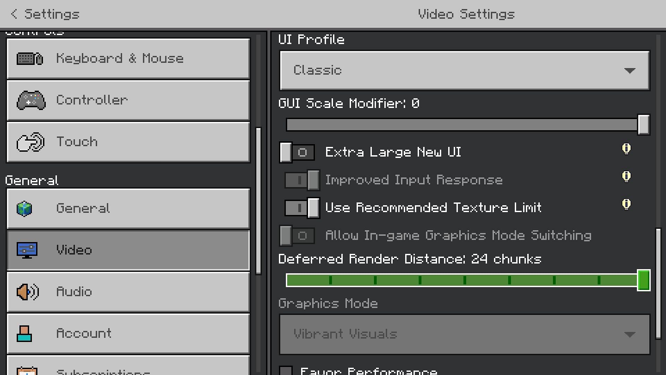The width and height of the screenshot is (666, 375).
Task: Click the globe icon for General
Action: click(x=25, y=209)
